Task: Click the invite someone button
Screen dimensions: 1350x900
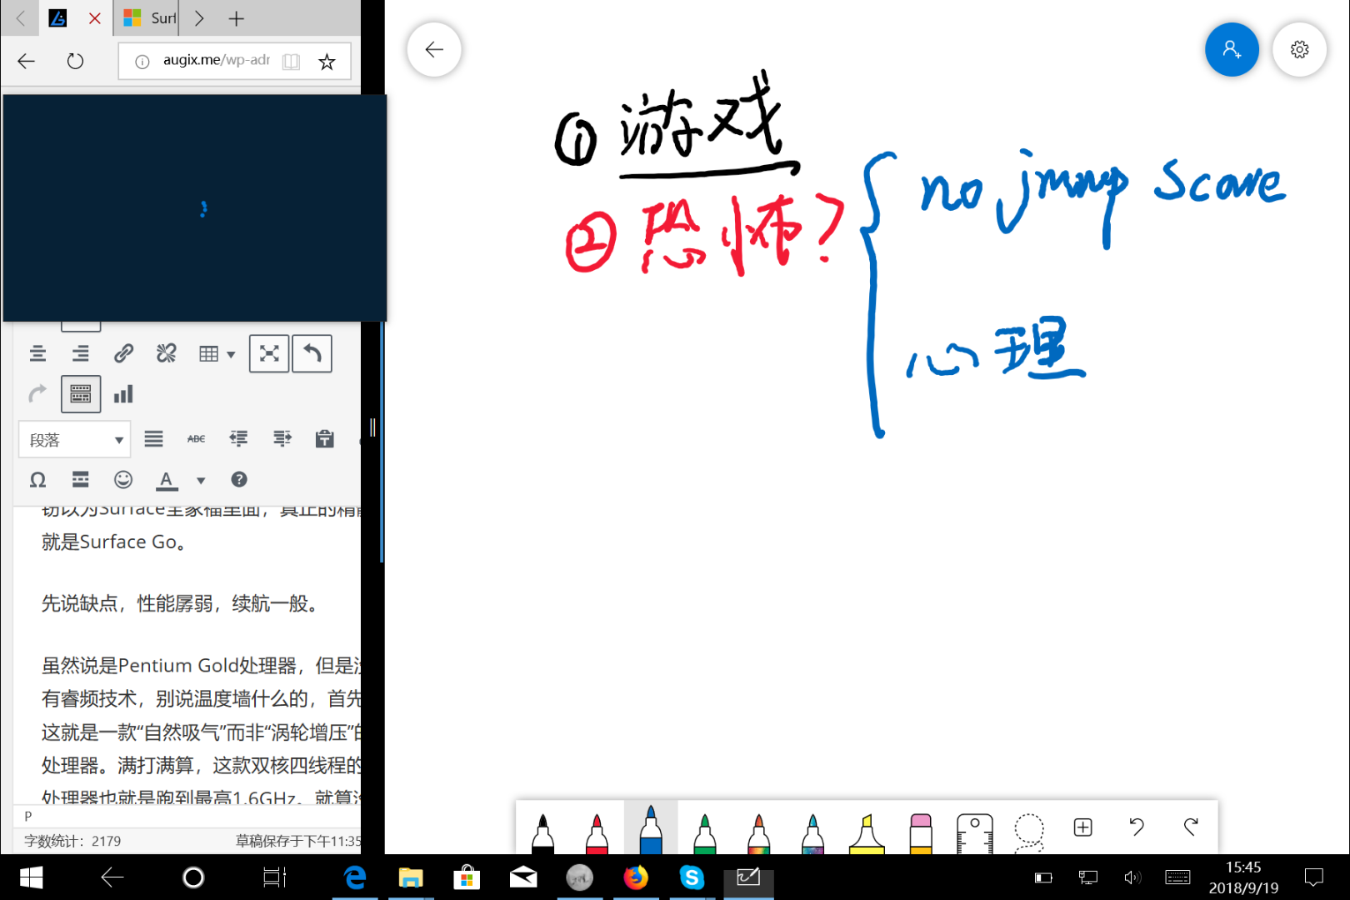Action: coord(1232,50)
